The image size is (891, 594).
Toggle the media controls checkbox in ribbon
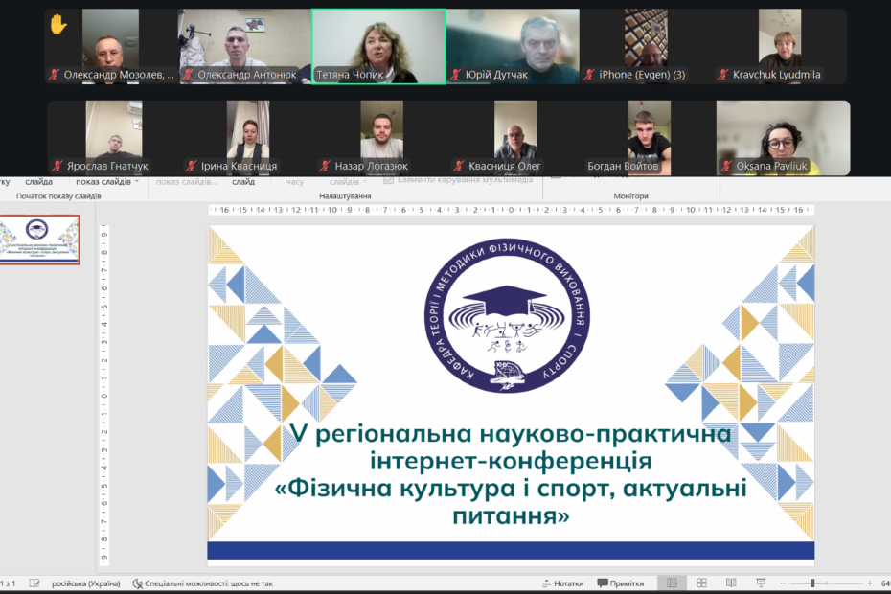coord(389,179)
